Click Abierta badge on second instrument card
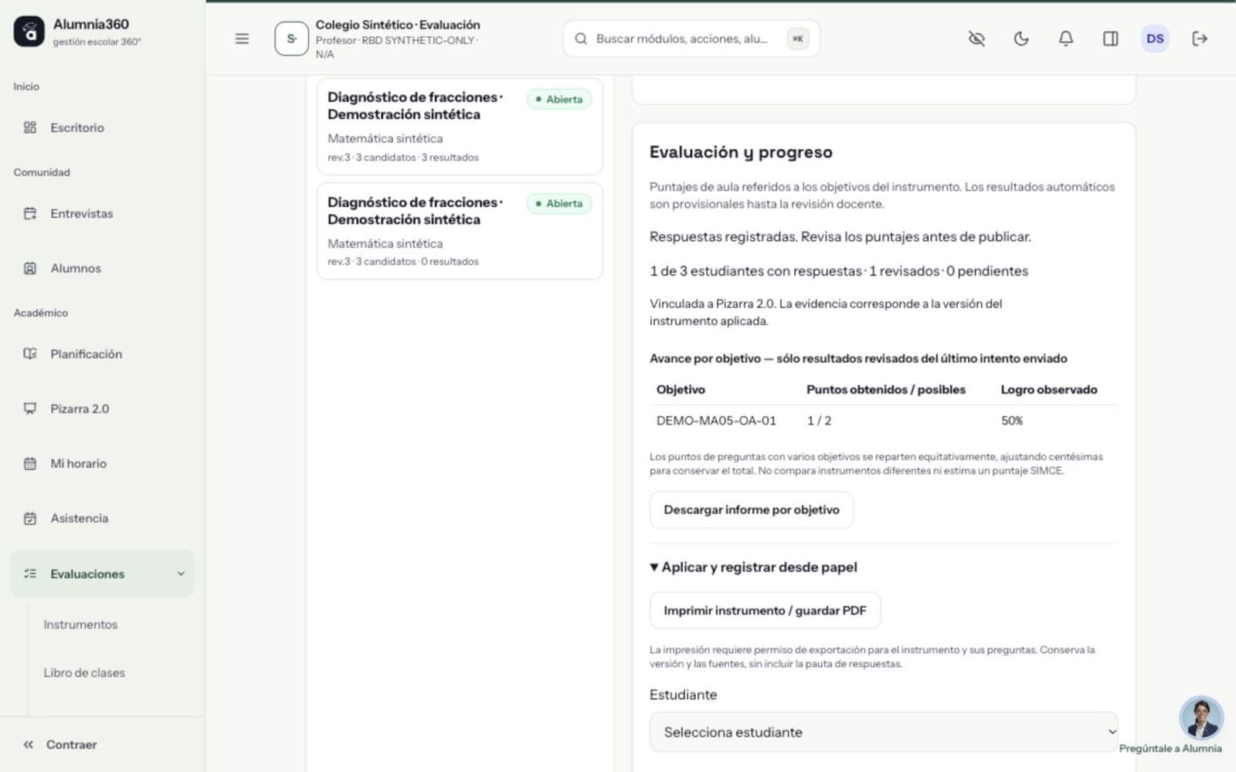 point(559,204)
